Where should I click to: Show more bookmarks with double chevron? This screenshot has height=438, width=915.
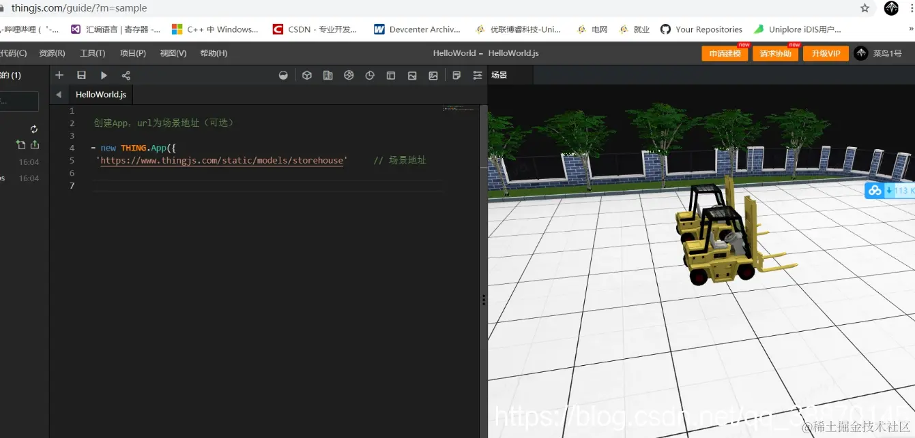point(912,29)
